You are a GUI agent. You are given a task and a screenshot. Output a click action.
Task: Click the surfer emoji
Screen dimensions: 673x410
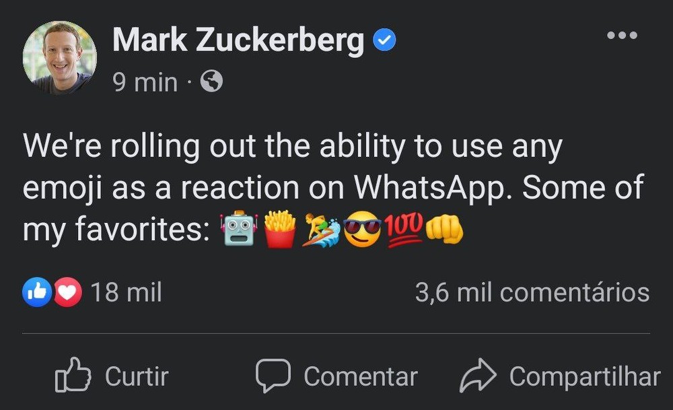[x=321, y=230]
